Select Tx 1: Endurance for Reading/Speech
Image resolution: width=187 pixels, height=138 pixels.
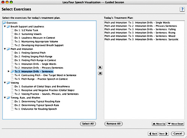36,109
